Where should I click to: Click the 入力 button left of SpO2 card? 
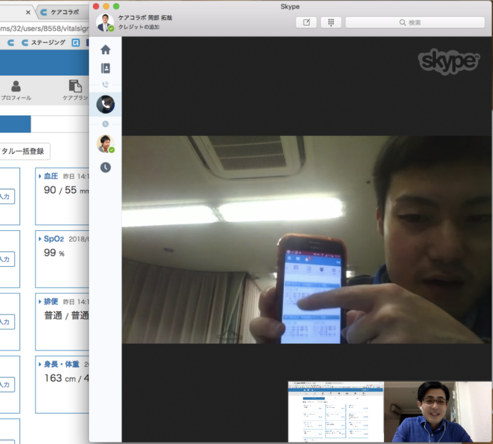(x=5, y=259)
